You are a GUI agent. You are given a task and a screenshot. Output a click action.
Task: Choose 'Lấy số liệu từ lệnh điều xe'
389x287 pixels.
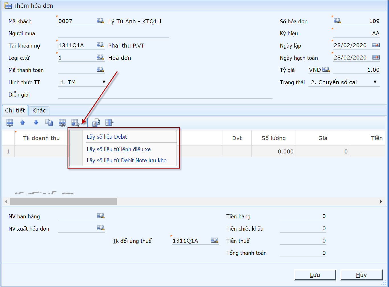(118, 149)
